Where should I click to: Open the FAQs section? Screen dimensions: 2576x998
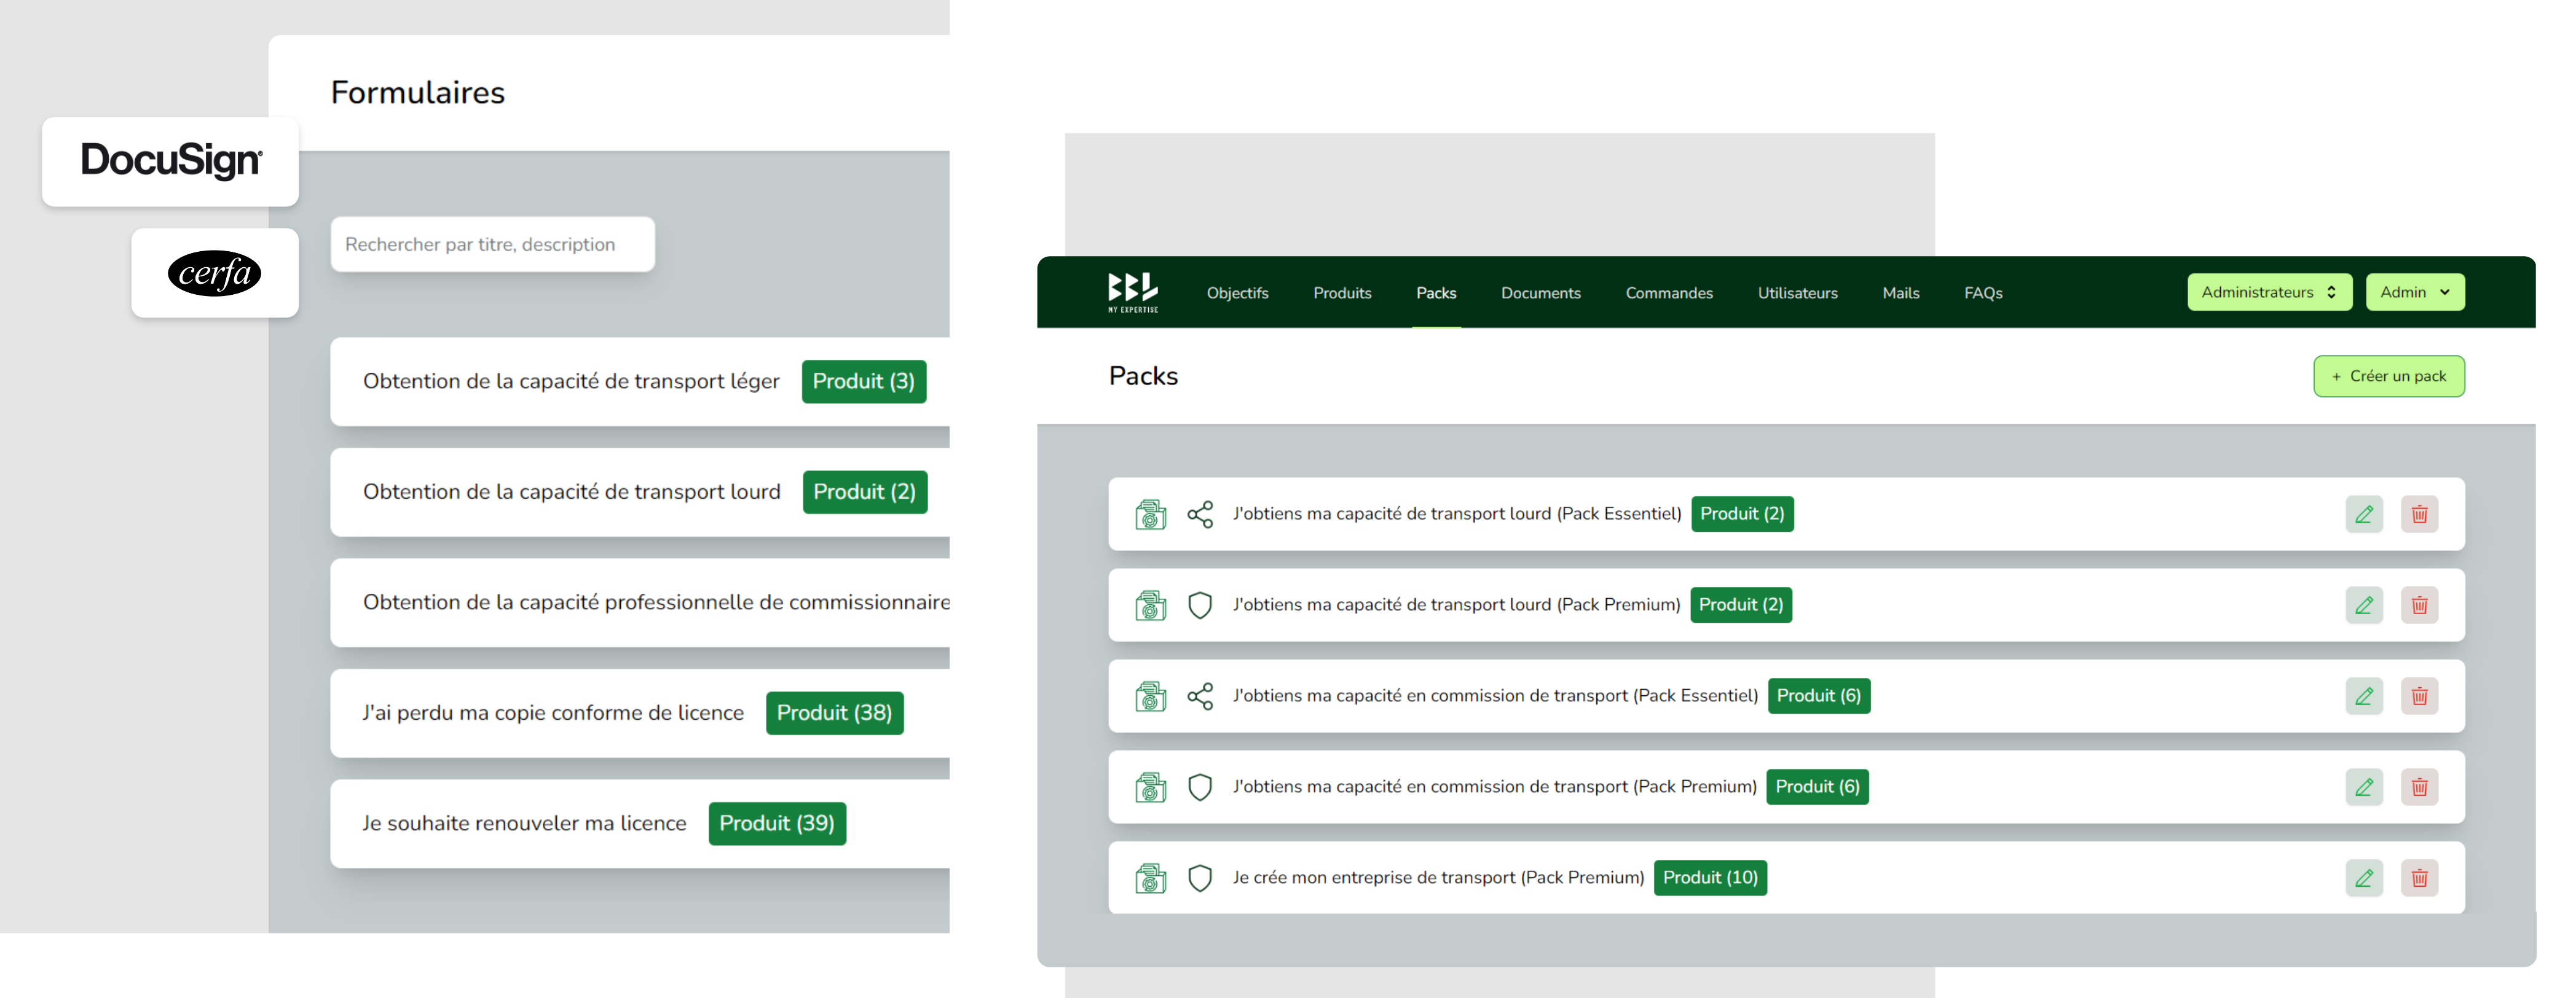pos(1982,293)
